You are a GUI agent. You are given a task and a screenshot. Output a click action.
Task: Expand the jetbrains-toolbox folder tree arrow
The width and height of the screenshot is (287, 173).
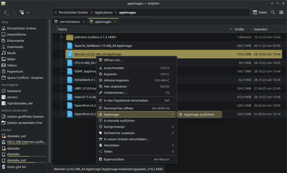[x=61, y=37]
